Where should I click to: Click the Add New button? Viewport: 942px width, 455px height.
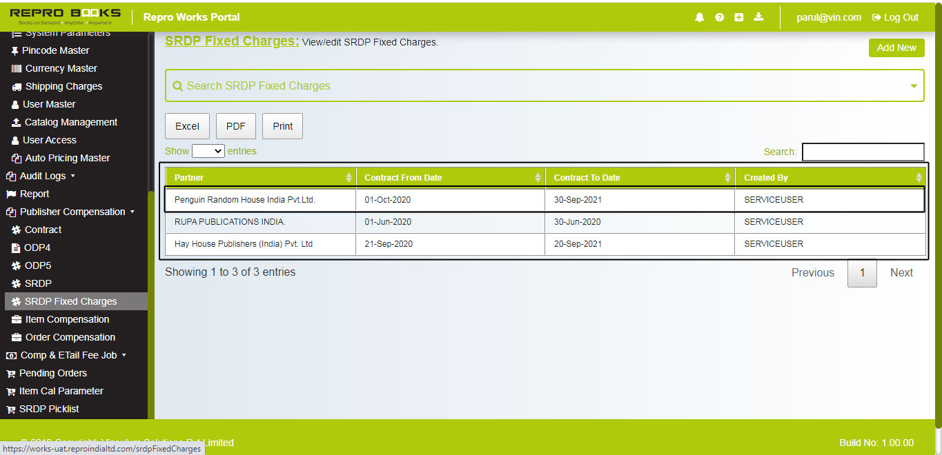[x=896, y=48]
